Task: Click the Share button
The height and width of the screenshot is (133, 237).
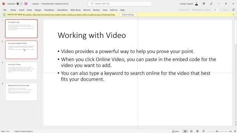Action: click(x=224, y=10)
